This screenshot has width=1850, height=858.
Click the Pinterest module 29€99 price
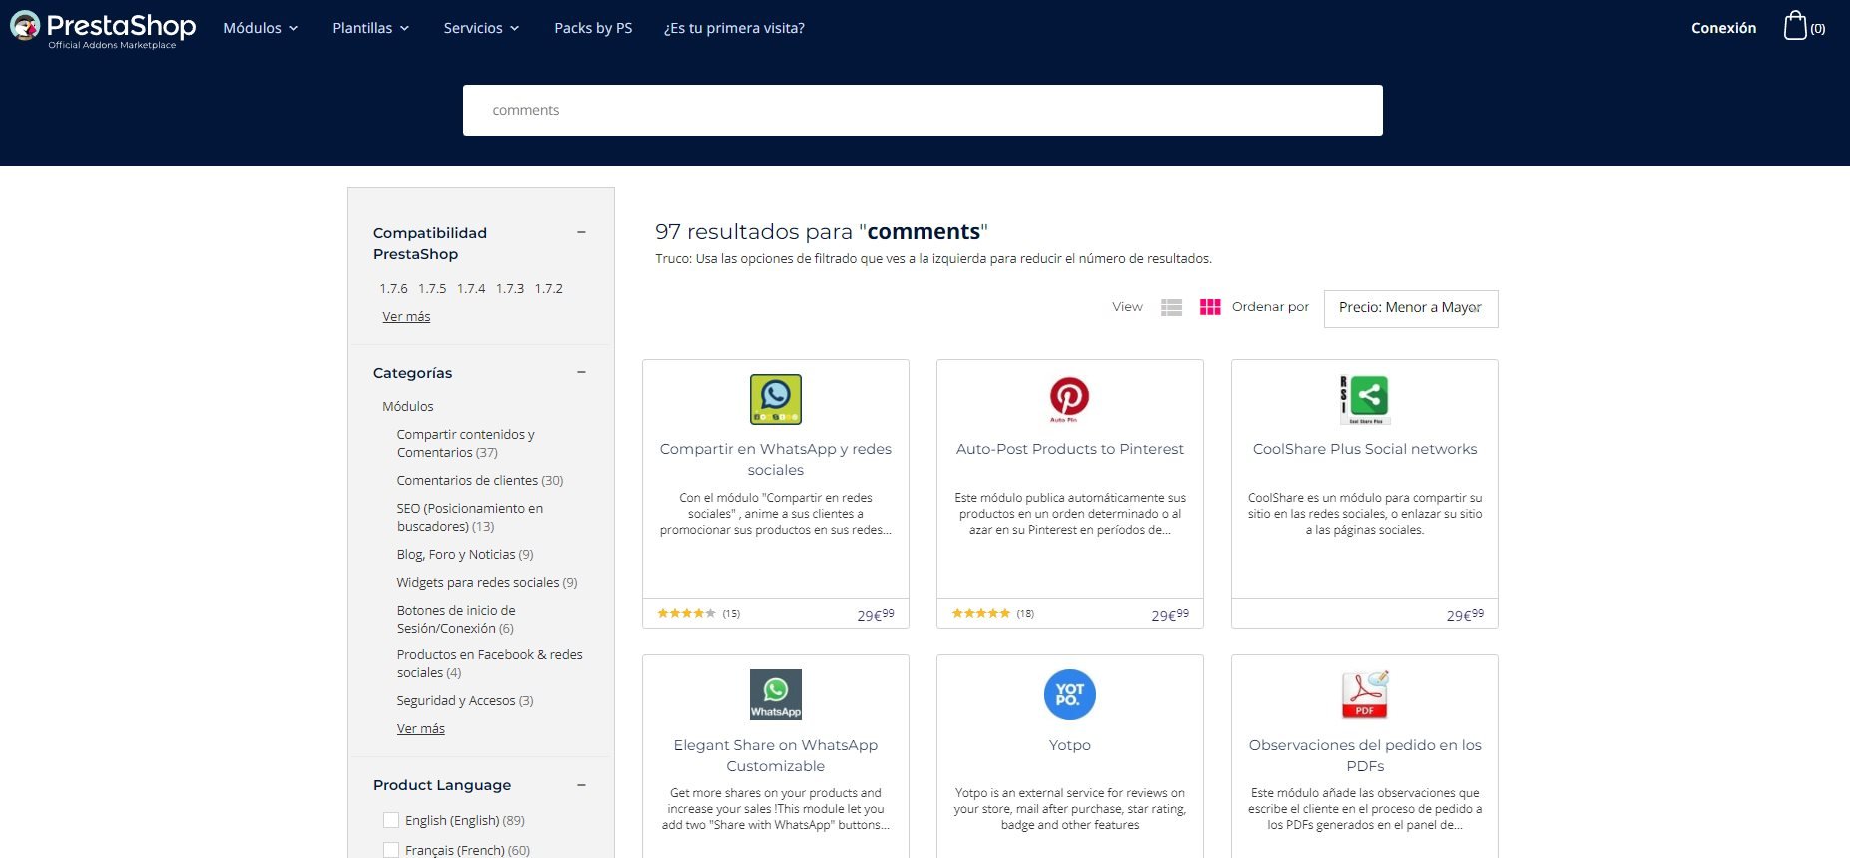[1170, 615]
